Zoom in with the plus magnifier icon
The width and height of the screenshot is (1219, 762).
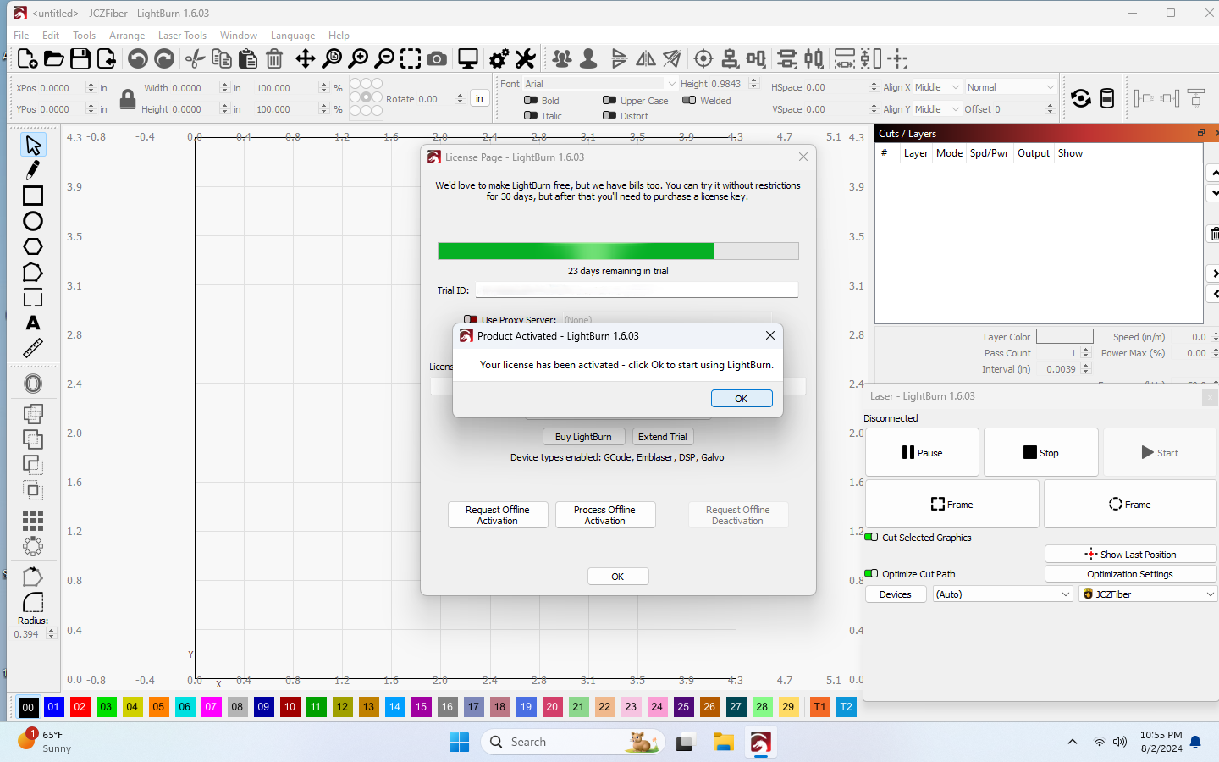[x=358, y=58]
